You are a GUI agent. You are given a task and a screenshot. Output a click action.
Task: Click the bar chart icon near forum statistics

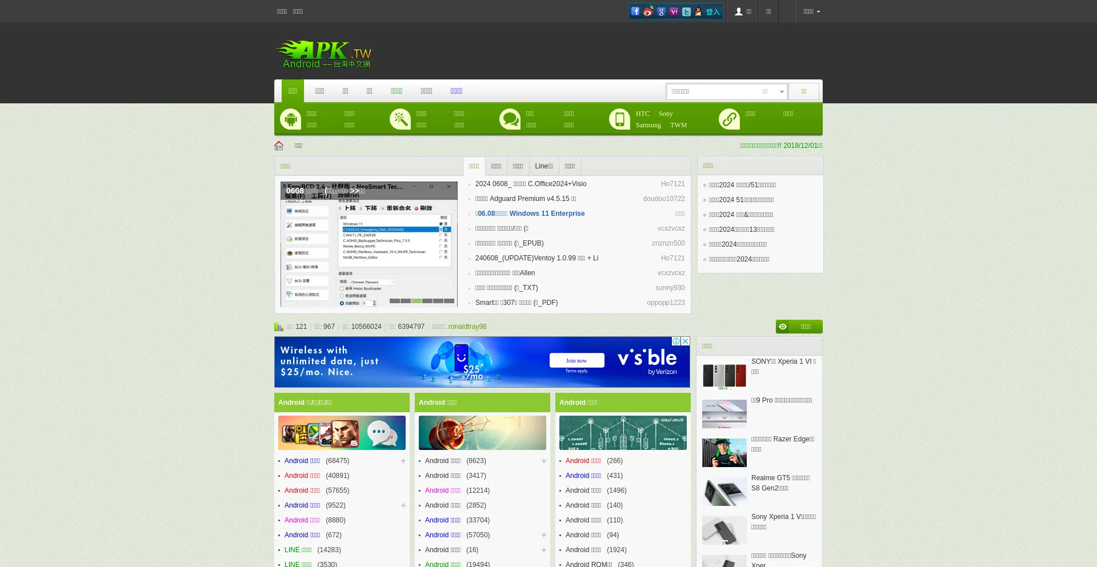279,327
